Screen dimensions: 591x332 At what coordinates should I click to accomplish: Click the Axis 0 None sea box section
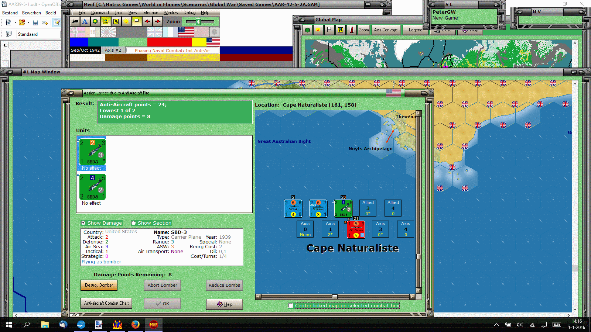pos(305,229)
